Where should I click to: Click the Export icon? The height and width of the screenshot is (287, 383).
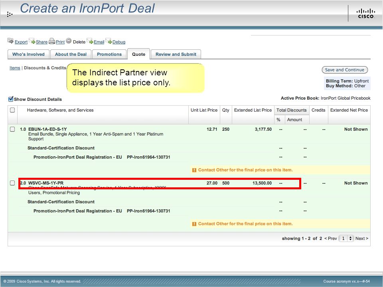[x=10, y=41]
